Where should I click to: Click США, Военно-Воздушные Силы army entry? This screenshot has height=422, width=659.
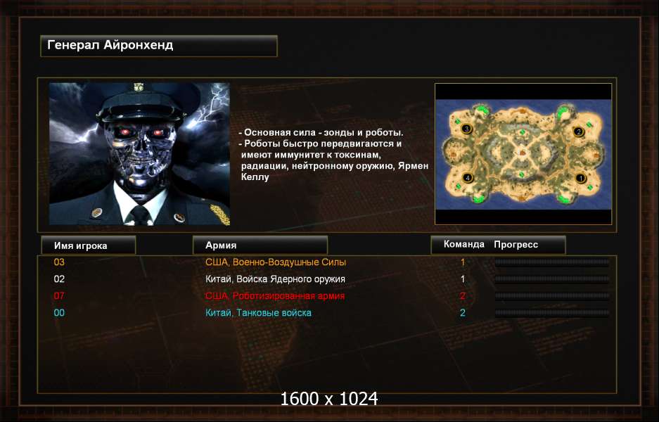pos(276,262)
